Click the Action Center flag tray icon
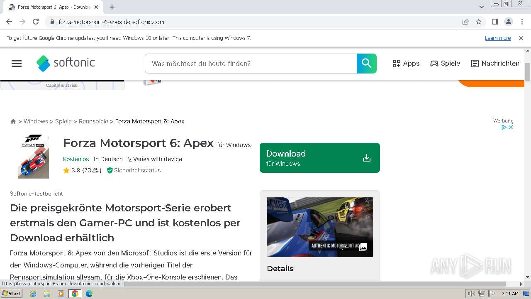 [x=492, y=294]
